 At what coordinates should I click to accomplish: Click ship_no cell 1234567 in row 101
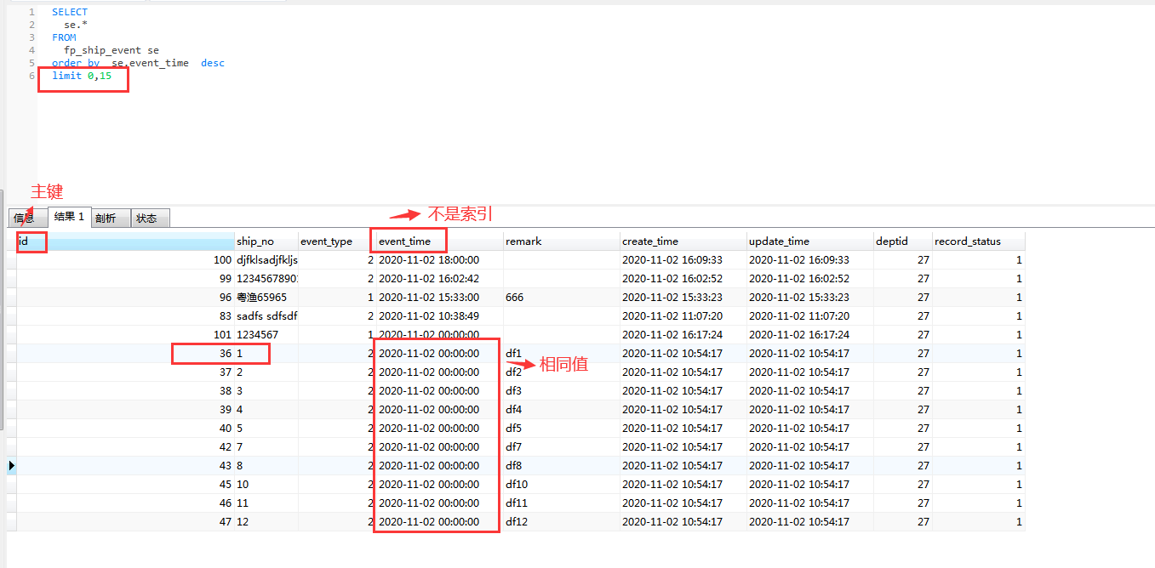tap(266, 335)
